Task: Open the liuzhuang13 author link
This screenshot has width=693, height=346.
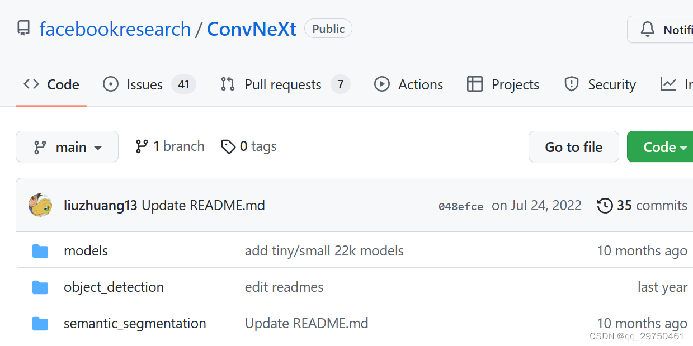Action: click(101, 205)
